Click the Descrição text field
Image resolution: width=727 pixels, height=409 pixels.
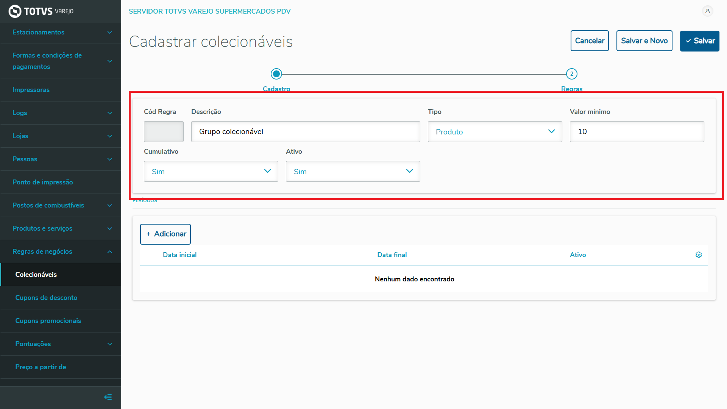click(305, 132)
